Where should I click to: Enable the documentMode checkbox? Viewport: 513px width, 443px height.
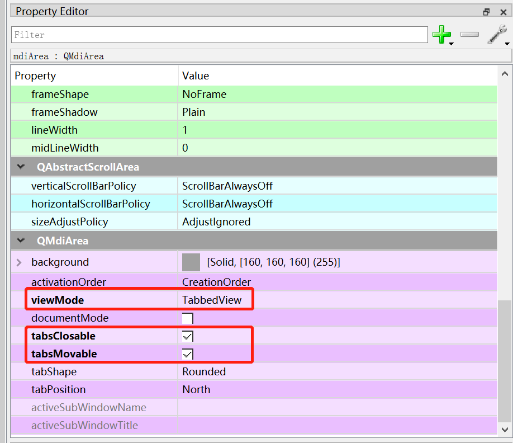187,318
